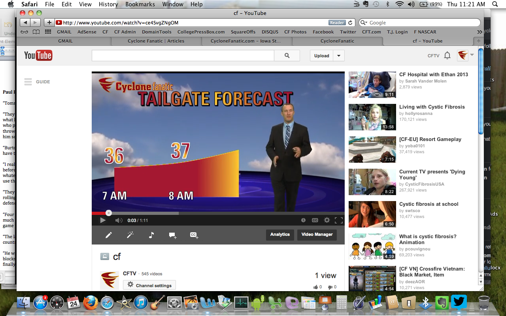Click Safari add bookmark plus button
This screenshot has height=316, width=506.
pos(49,23)
